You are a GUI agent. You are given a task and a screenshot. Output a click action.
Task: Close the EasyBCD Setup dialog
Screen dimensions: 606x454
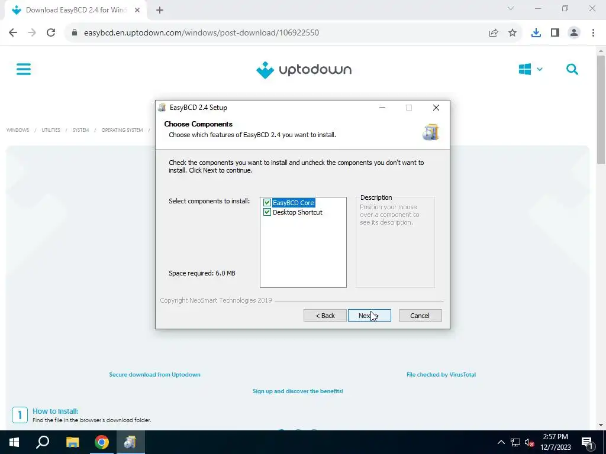click(x=436, y=108)
